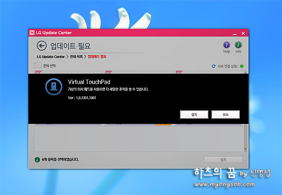Click the Virtual TouchPad icon
This screenshot has height=195, width=282.
pos(54,87)
